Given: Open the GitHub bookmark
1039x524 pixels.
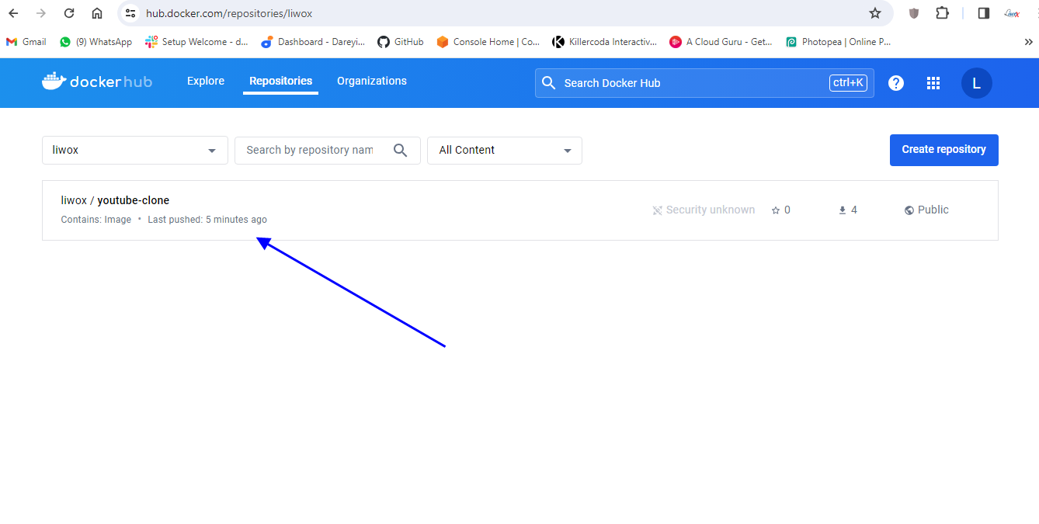Looking at the screenshot, I should pos(401,42).
